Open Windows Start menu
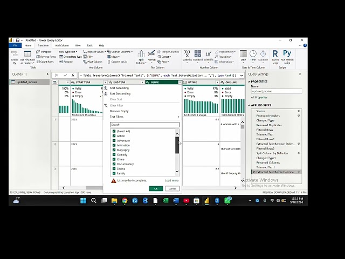 click(83, 201)
